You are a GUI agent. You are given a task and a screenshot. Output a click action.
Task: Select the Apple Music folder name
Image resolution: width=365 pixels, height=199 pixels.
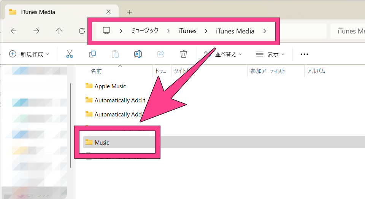[x=110, y=86]
